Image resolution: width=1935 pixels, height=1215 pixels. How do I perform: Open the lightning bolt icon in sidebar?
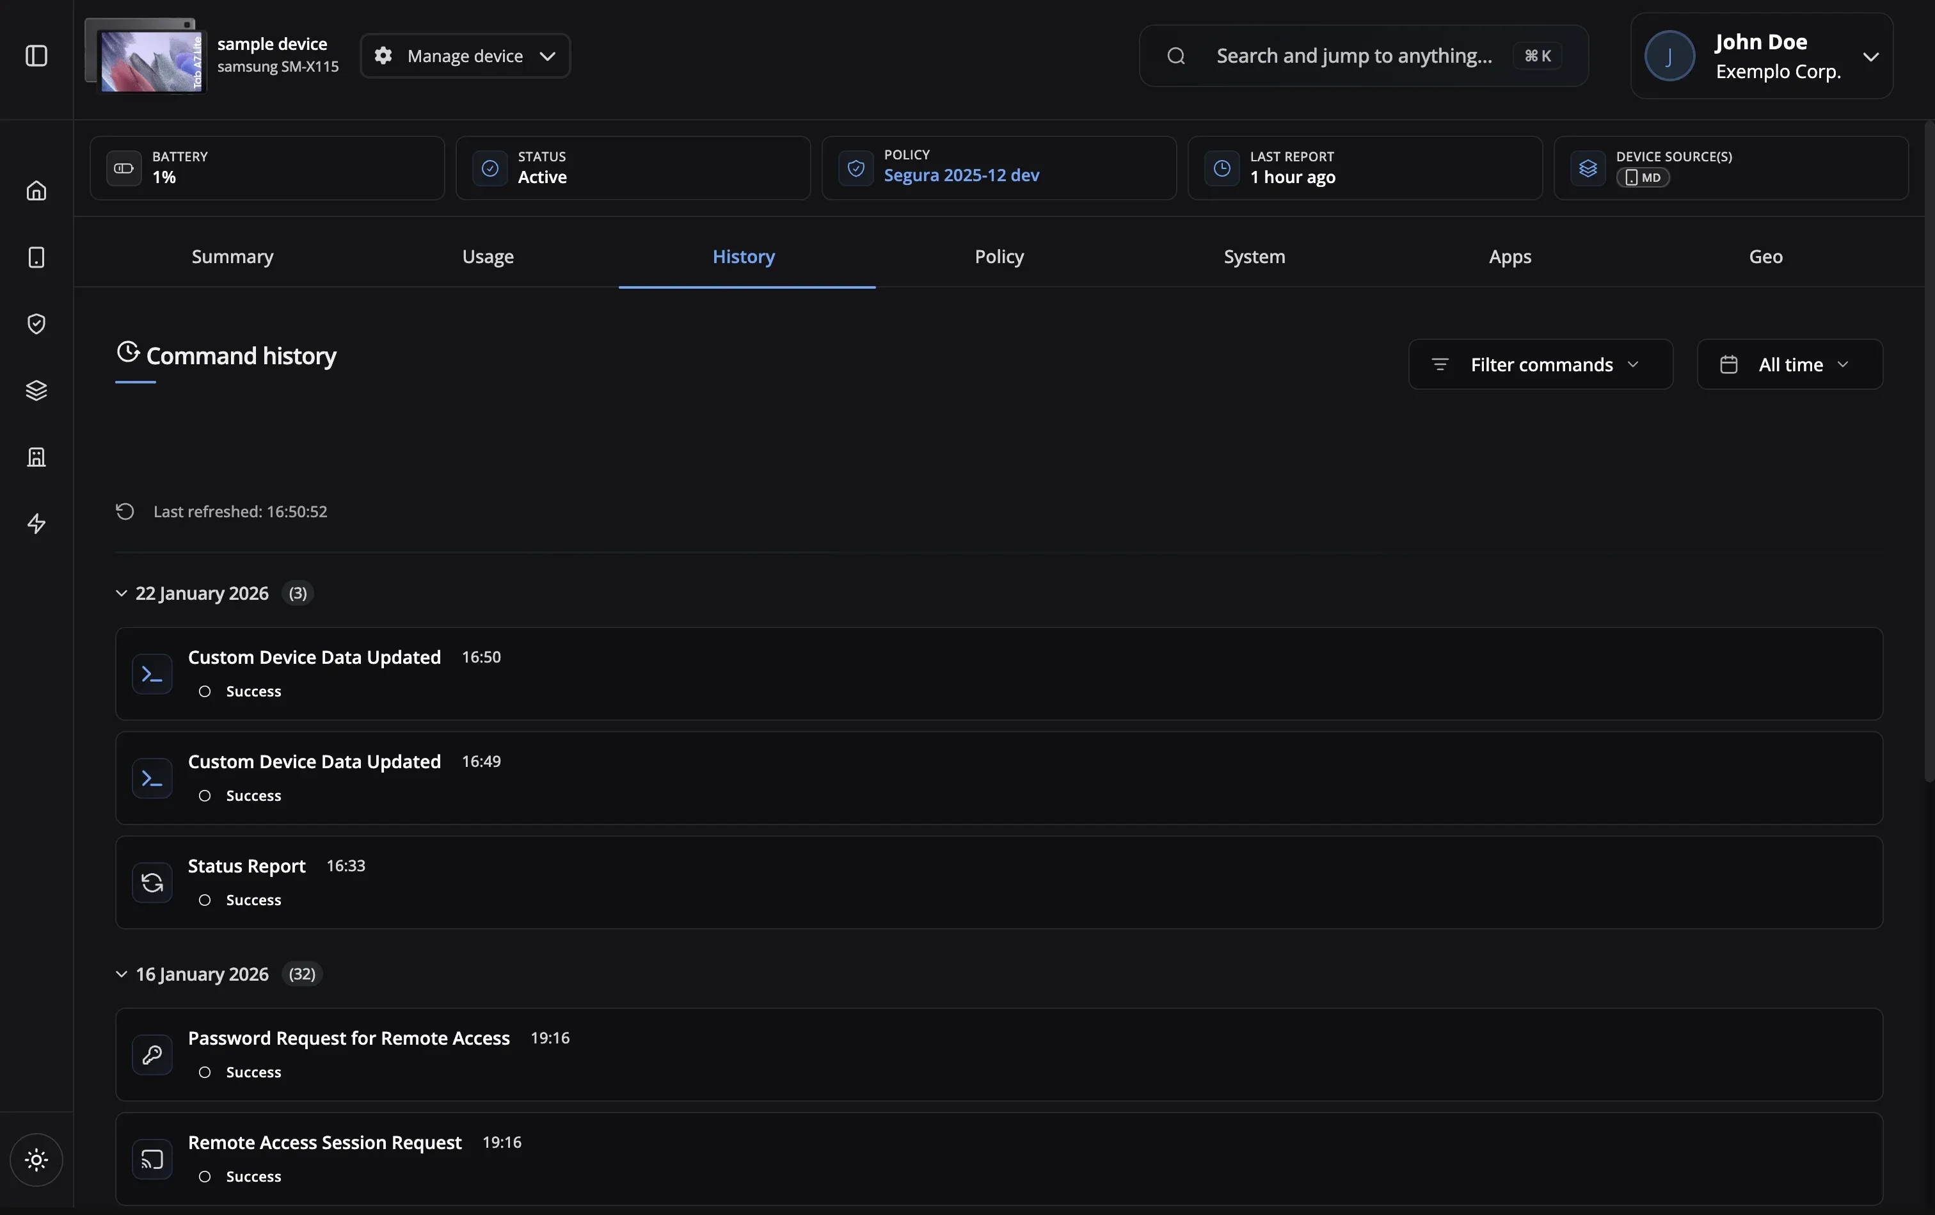pos(36,524)
